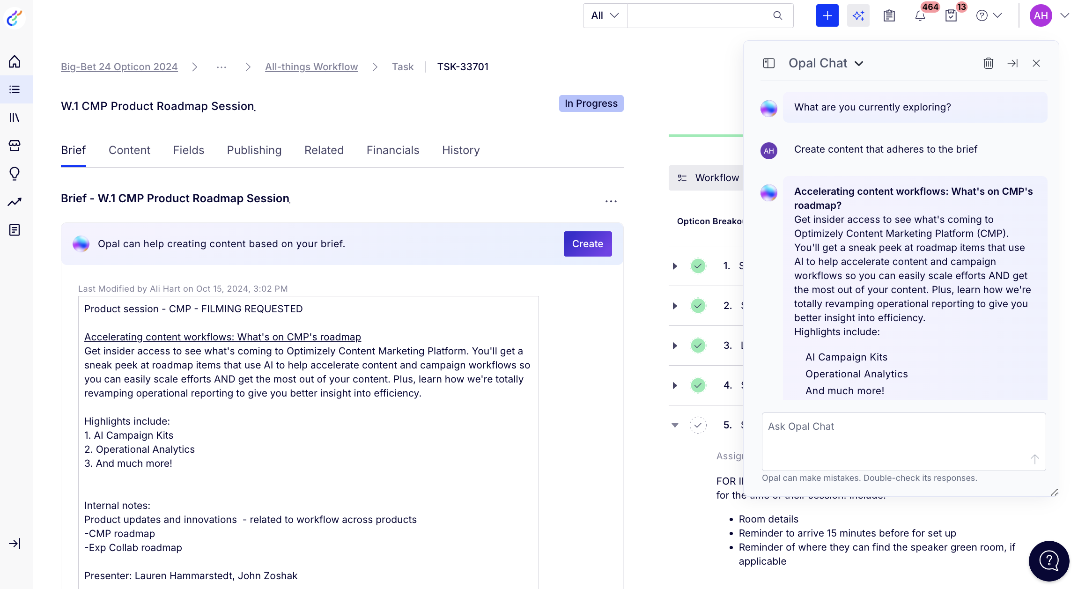Click the trash/delete icon in Opal Chat
Viewport: 1078px width, 589px height.
click(988, 63)
